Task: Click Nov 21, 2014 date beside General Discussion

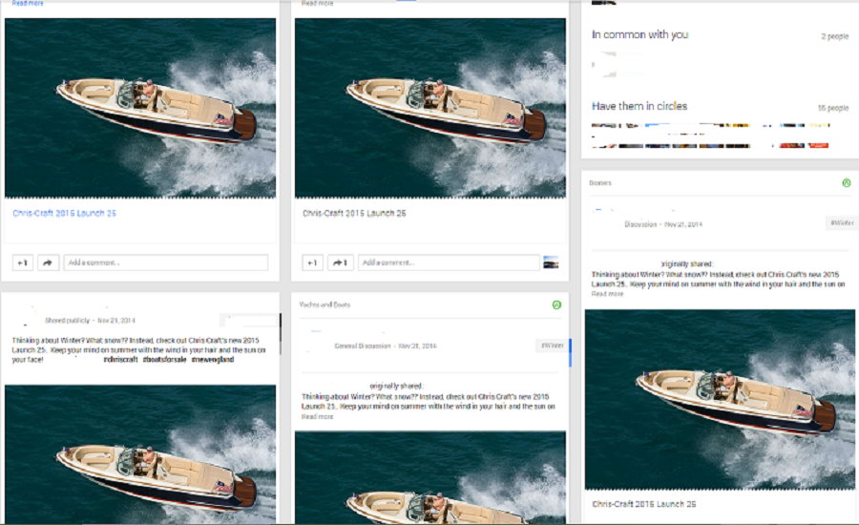Action: tap(417, 346)
